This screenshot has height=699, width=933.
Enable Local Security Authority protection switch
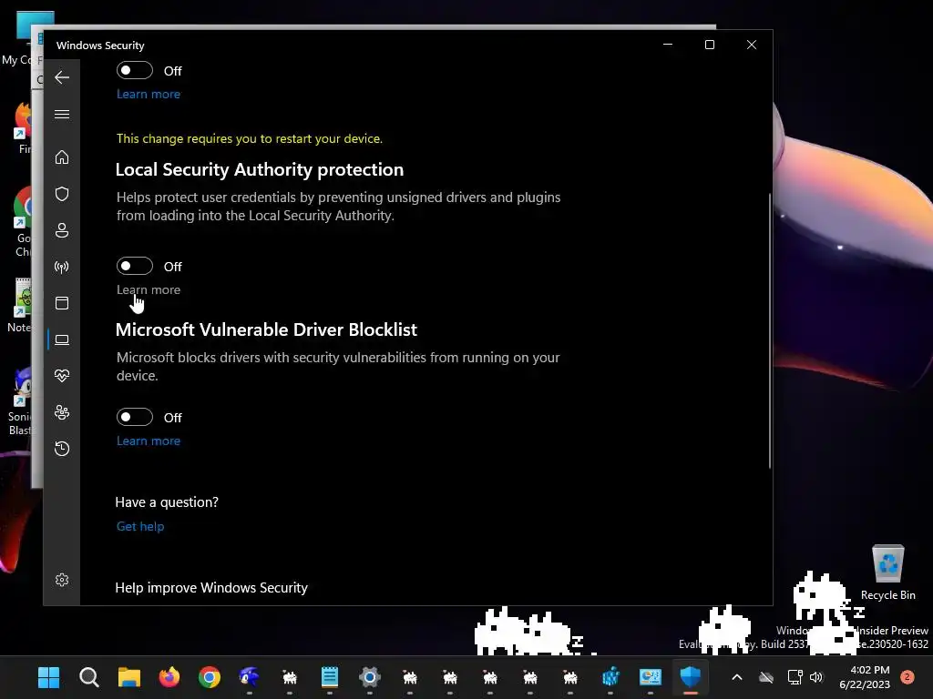[135, 266]
